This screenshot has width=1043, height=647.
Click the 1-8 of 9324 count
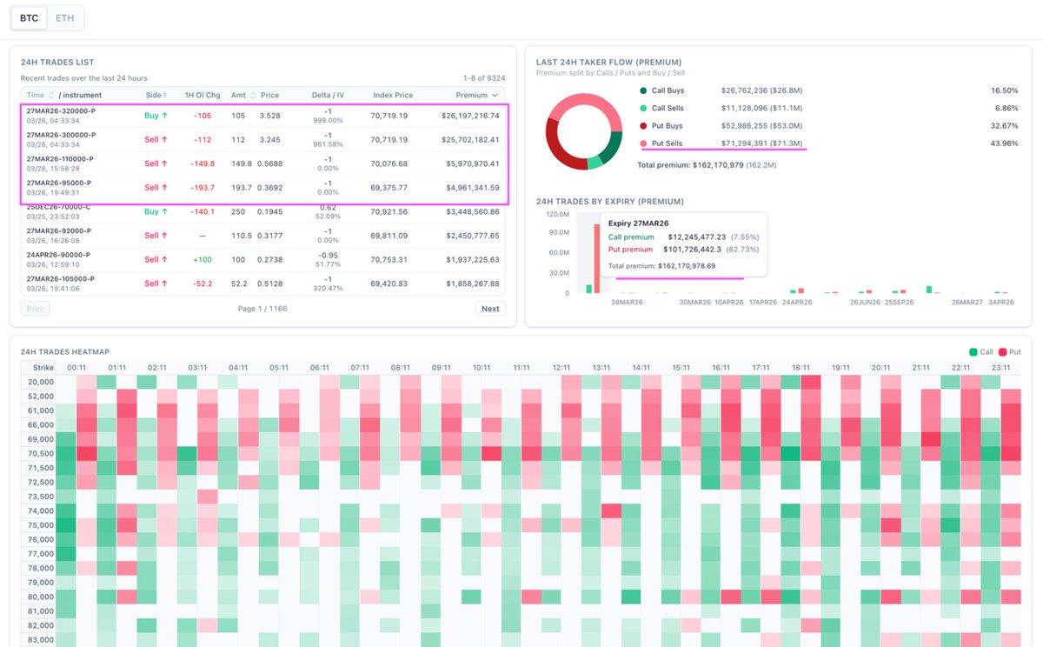pyautogui.click(x=484, y=78)
